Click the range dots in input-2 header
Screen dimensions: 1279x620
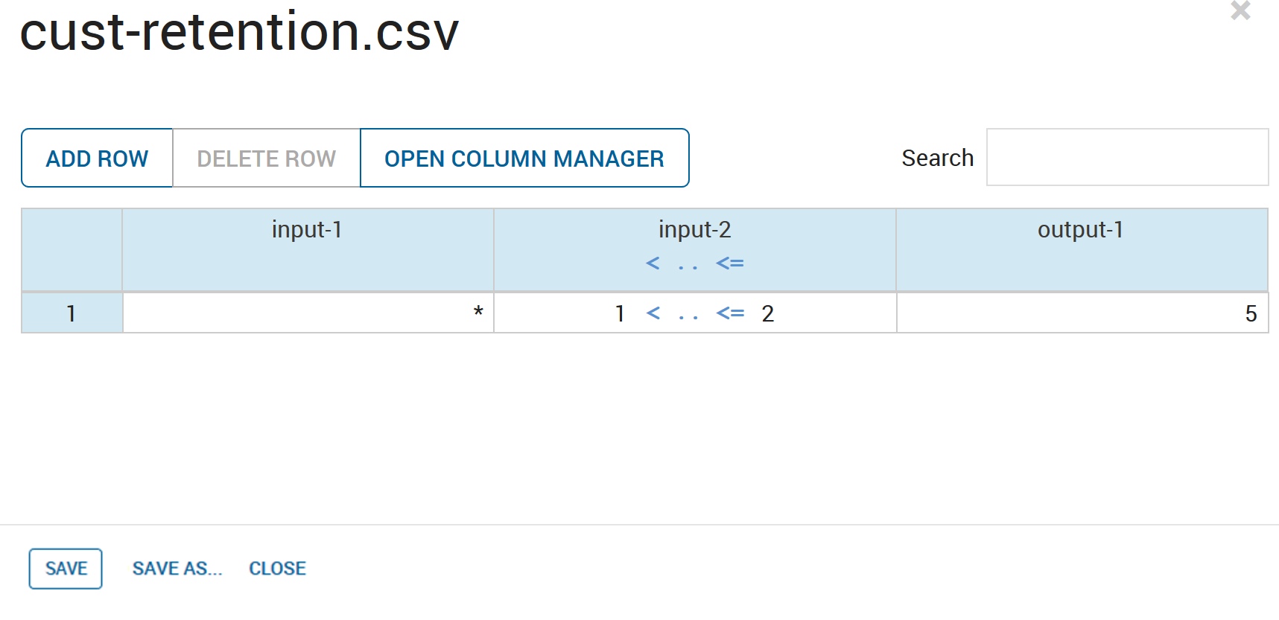point(688,264)
